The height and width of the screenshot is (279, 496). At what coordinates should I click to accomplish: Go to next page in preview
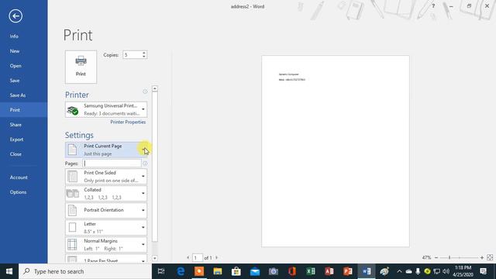coord(217,258)
